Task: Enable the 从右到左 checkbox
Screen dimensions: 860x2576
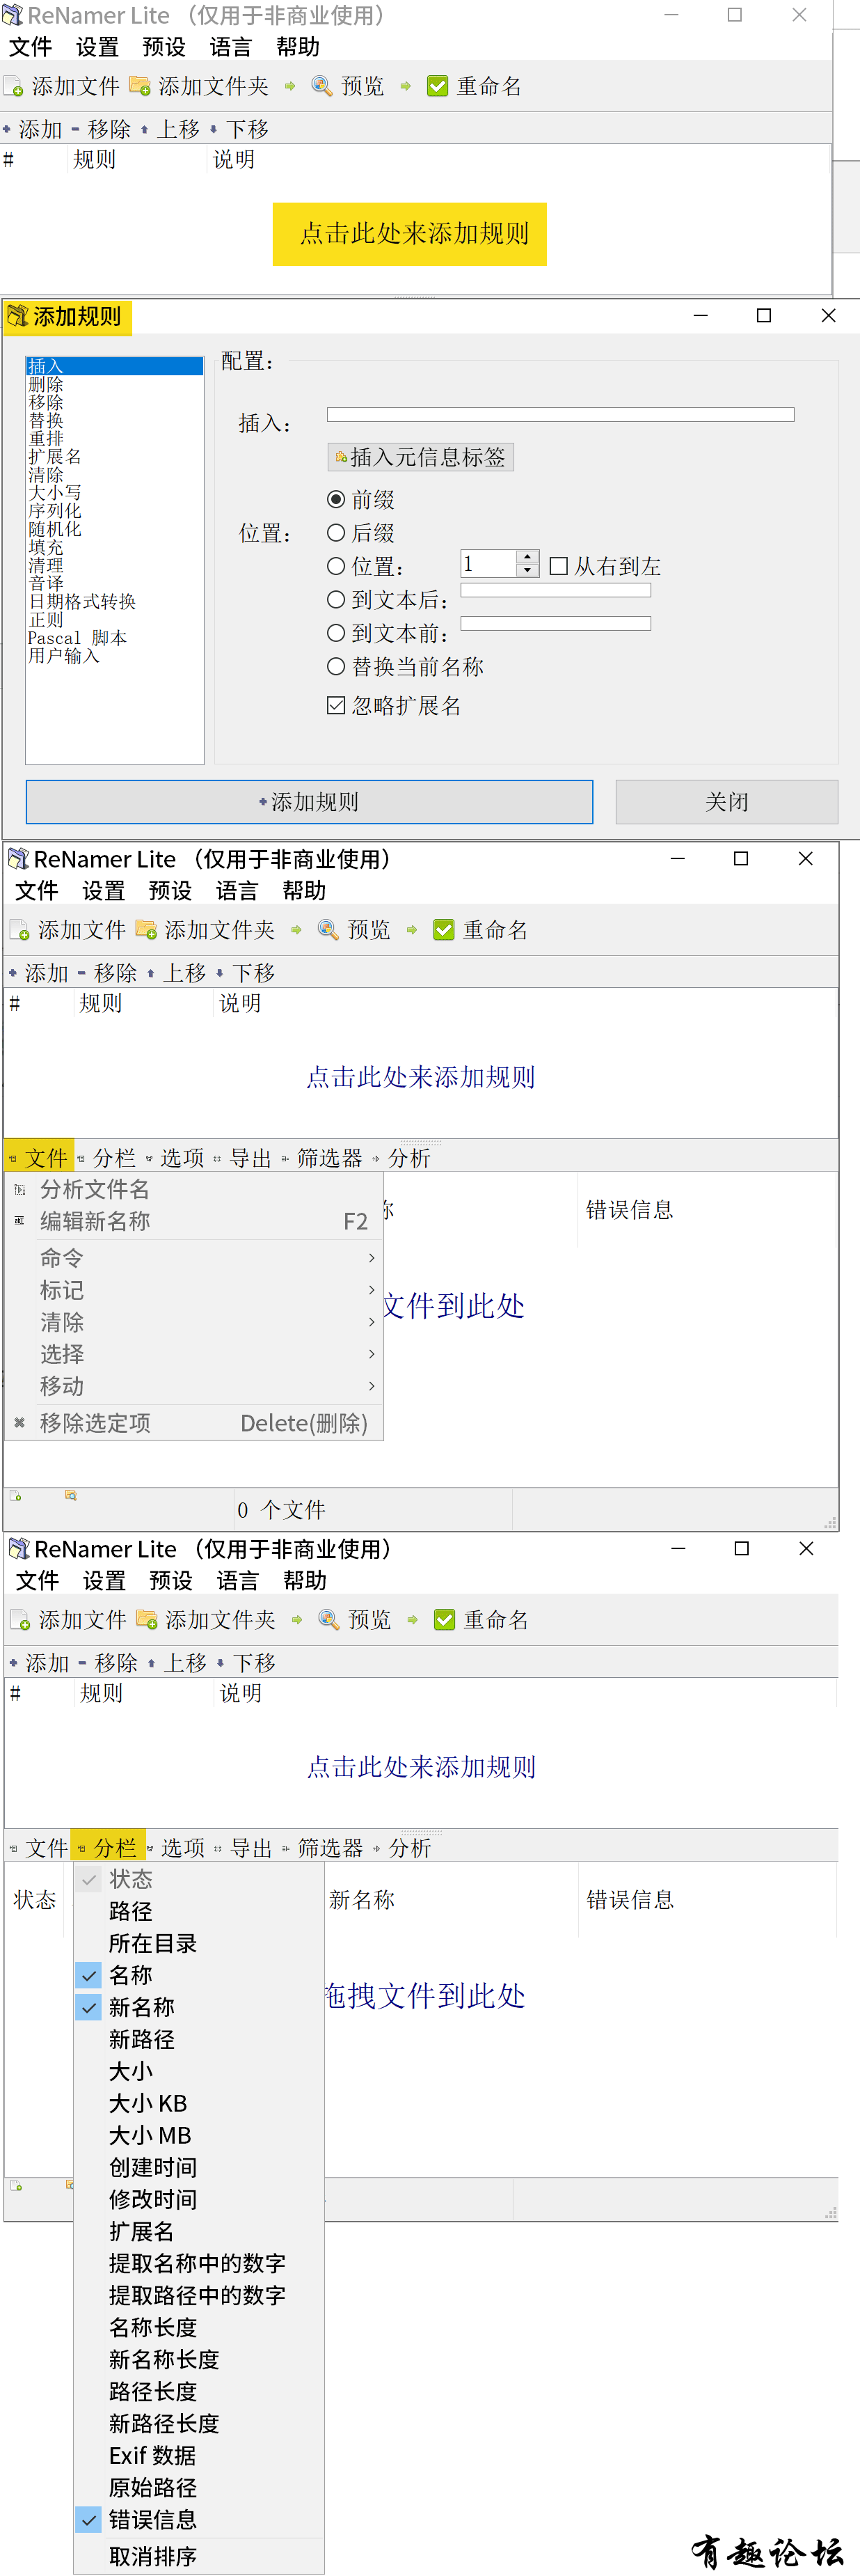Action: pos(559,566)
